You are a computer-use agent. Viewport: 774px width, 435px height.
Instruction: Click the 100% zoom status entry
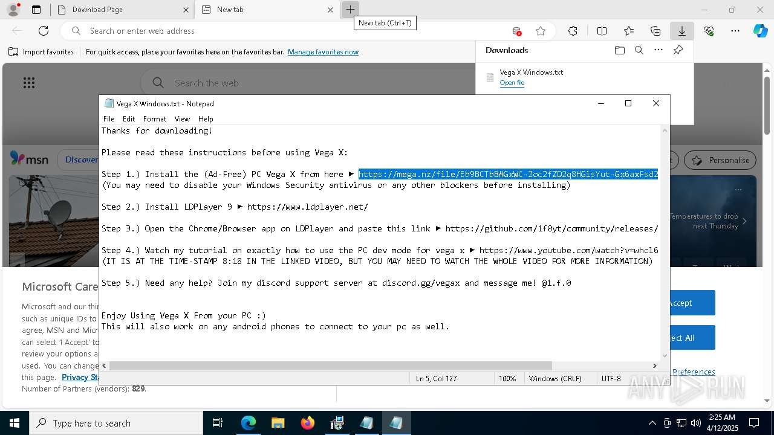click(x=507, y=378)
